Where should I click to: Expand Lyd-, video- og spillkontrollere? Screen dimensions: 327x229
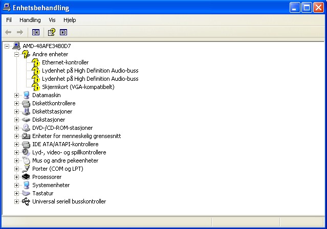click(16, 152)
